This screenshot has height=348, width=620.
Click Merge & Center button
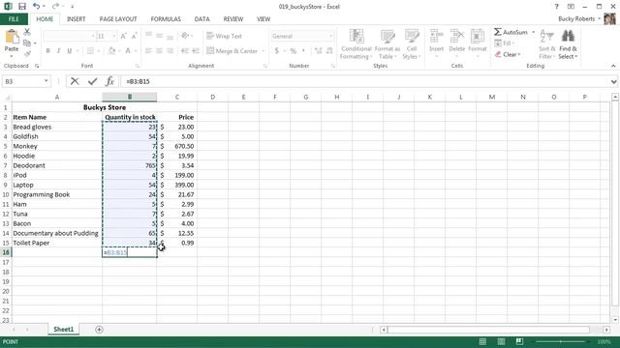pos(232,51)
